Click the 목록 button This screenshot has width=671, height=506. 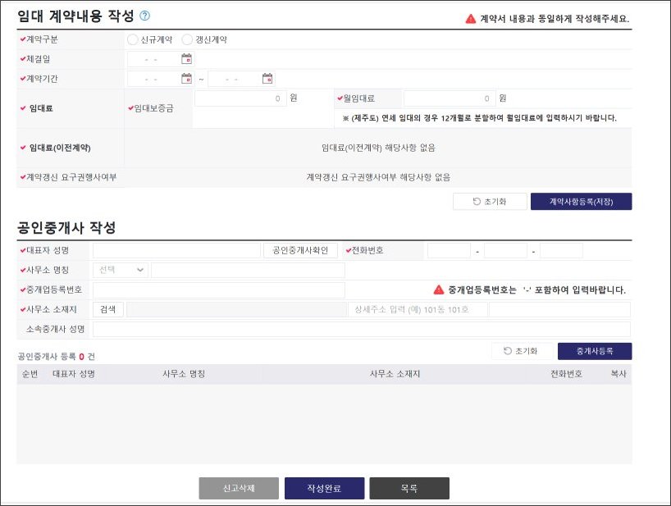pyautogui.click(x=409, y=487)
